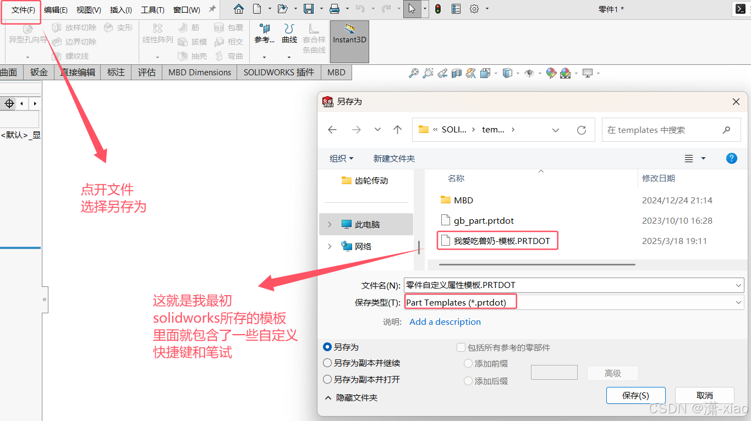Go up one folder level in dialog
Viewport: 751px width, 421px height.
(397, 130)
